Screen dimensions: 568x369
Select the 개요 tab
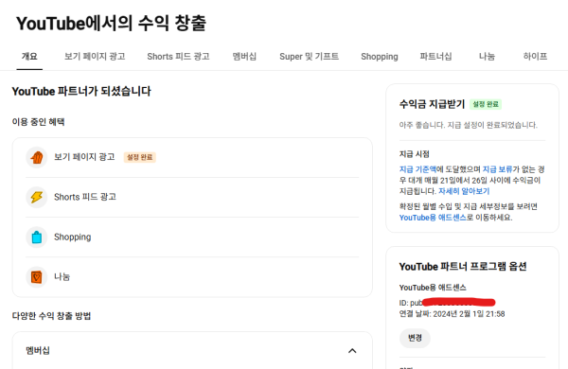[x=29, y=57]
